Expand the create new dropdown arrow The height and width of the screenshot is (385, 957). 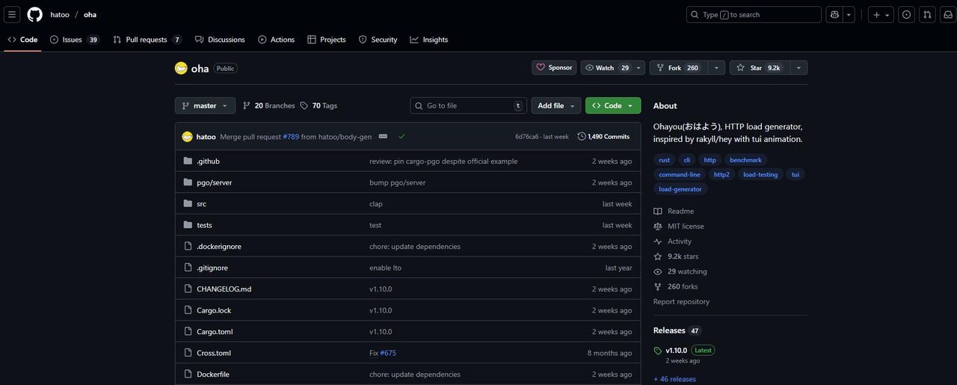tap(887, 14)
